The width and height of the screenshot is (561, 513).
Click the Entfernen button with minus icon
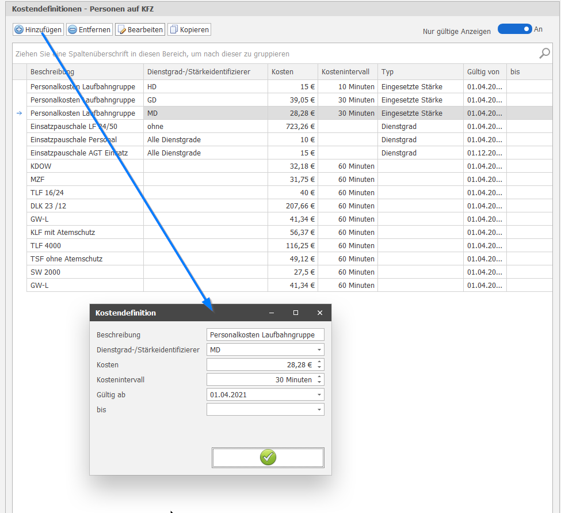tap(89, 29)
